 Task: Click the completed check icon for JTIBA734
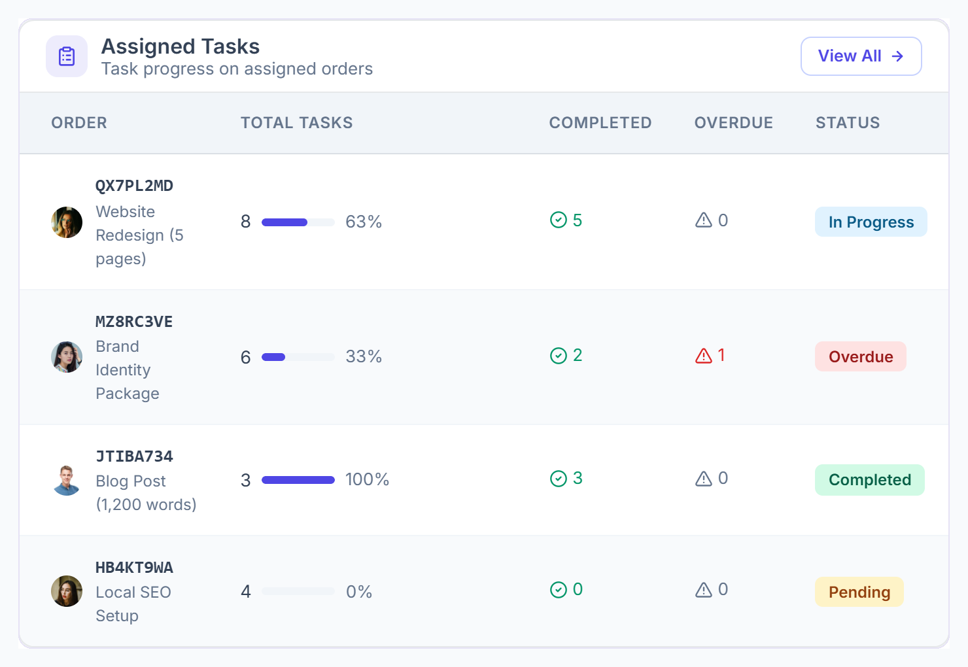559,479
